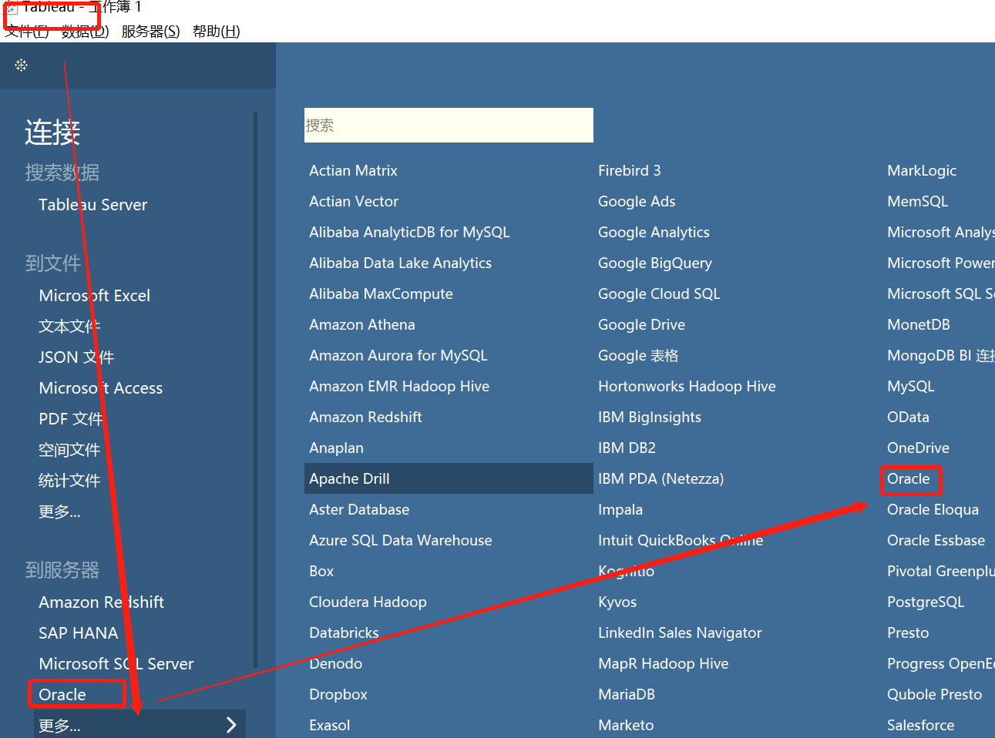Choose JSON 文件 connector
The image size is (995, 738).
coord(76,357)
